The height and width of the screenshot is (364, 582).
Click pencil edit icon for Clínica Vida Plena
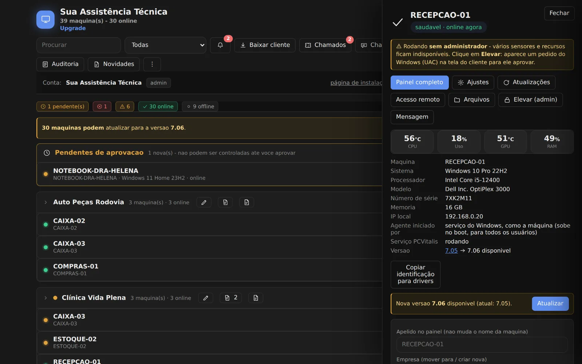pos(206,298)
